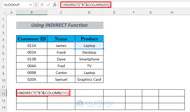Select row 5 header
This screenshot has width=190, height=112.
click(x=4, y=46)
